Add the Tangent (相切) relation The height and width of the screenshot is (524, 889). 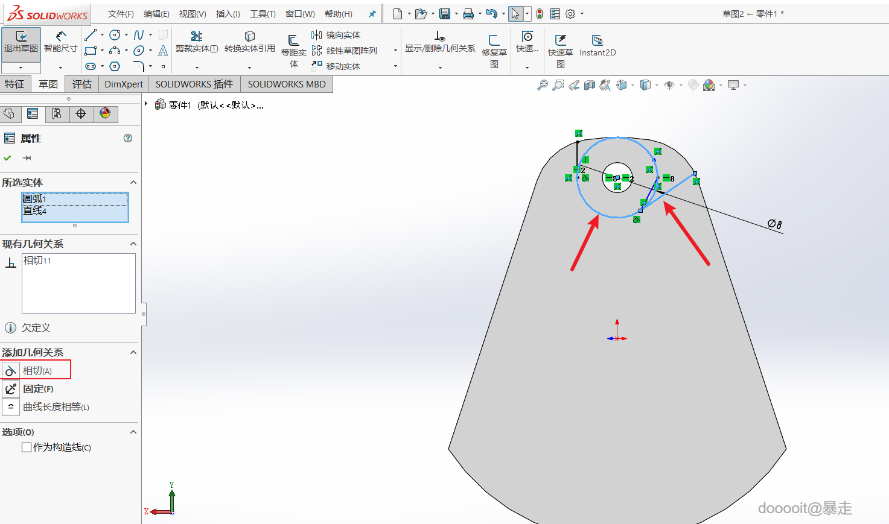coord(36,370)
